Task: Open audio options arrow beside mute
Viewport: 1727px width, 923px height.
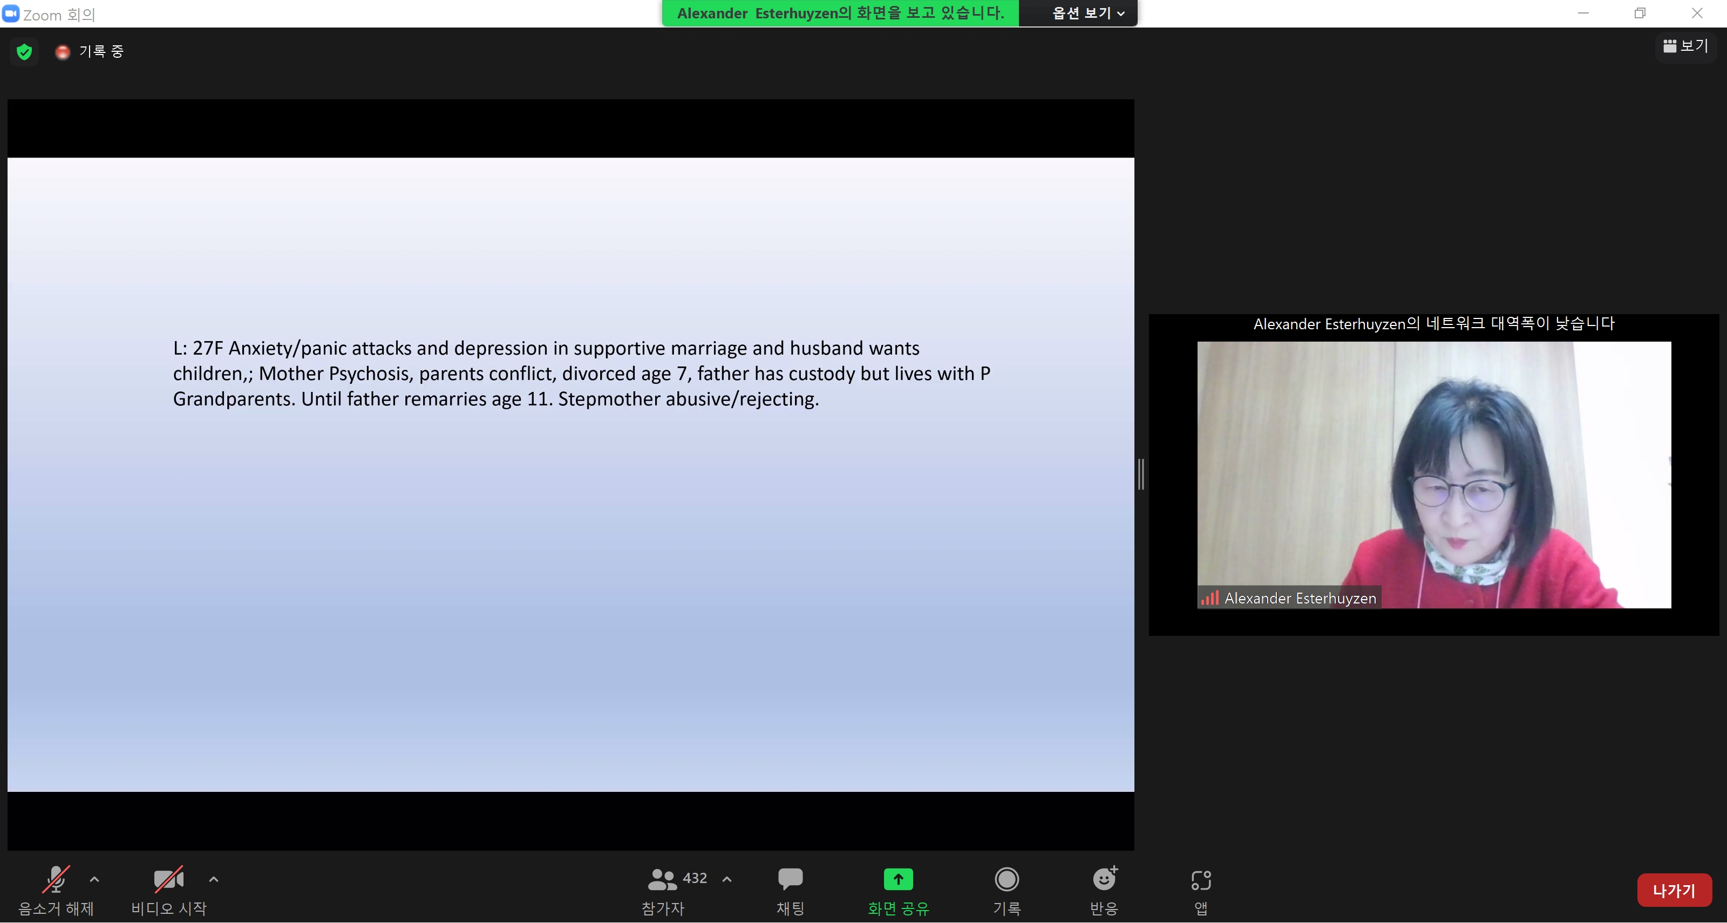Action: tap(94, 879)
